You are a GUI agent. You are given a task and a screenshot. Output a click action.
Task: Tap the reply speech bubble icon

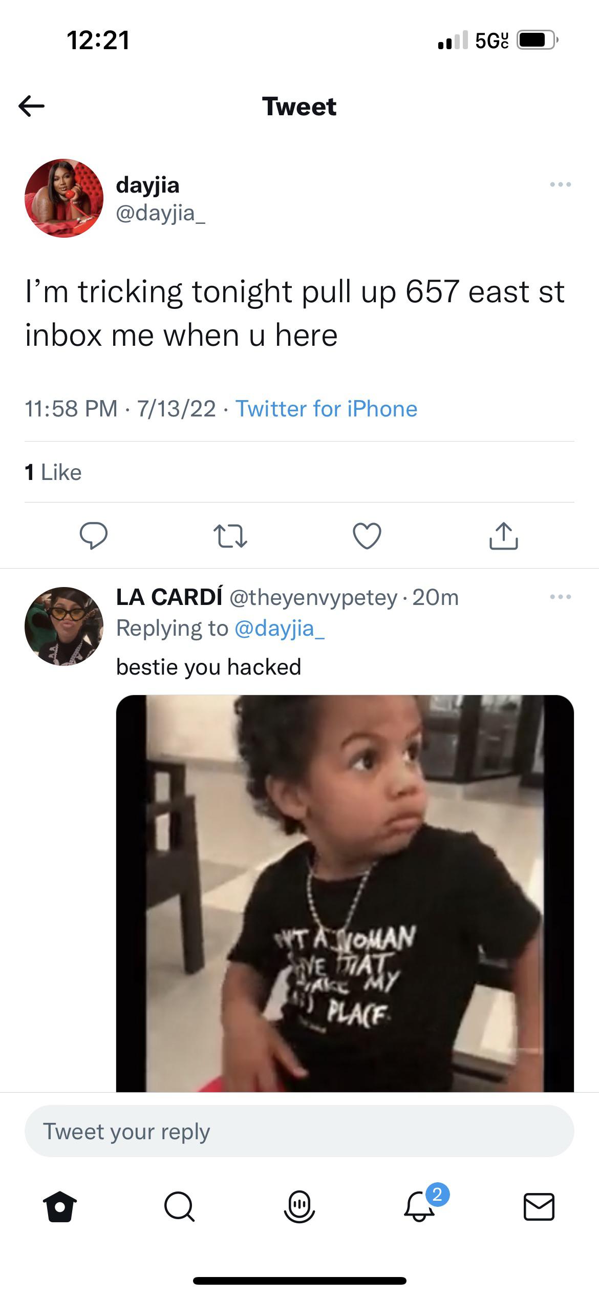[93, 536]
